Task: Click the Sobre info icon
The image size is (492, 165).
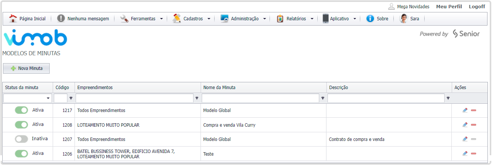Action: tap(370, 18)
